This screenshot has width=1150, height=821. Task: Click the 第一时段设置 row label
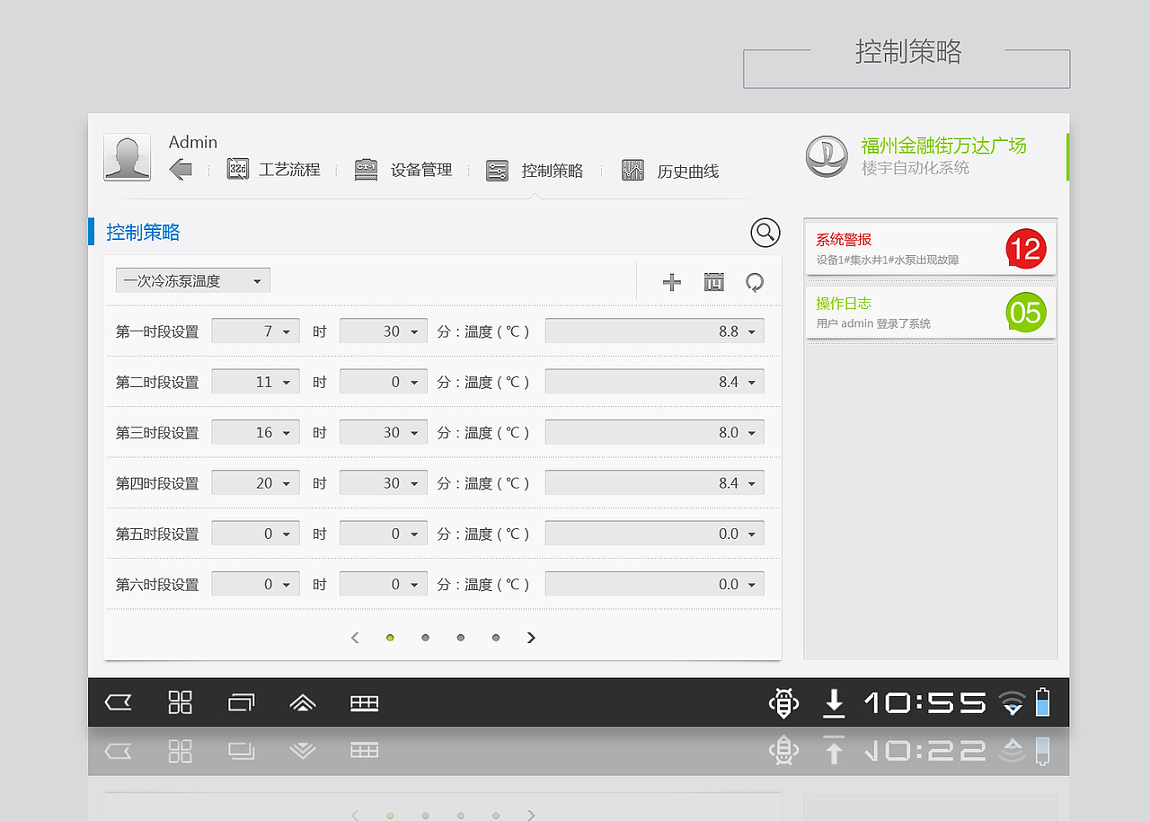point(157,331)
